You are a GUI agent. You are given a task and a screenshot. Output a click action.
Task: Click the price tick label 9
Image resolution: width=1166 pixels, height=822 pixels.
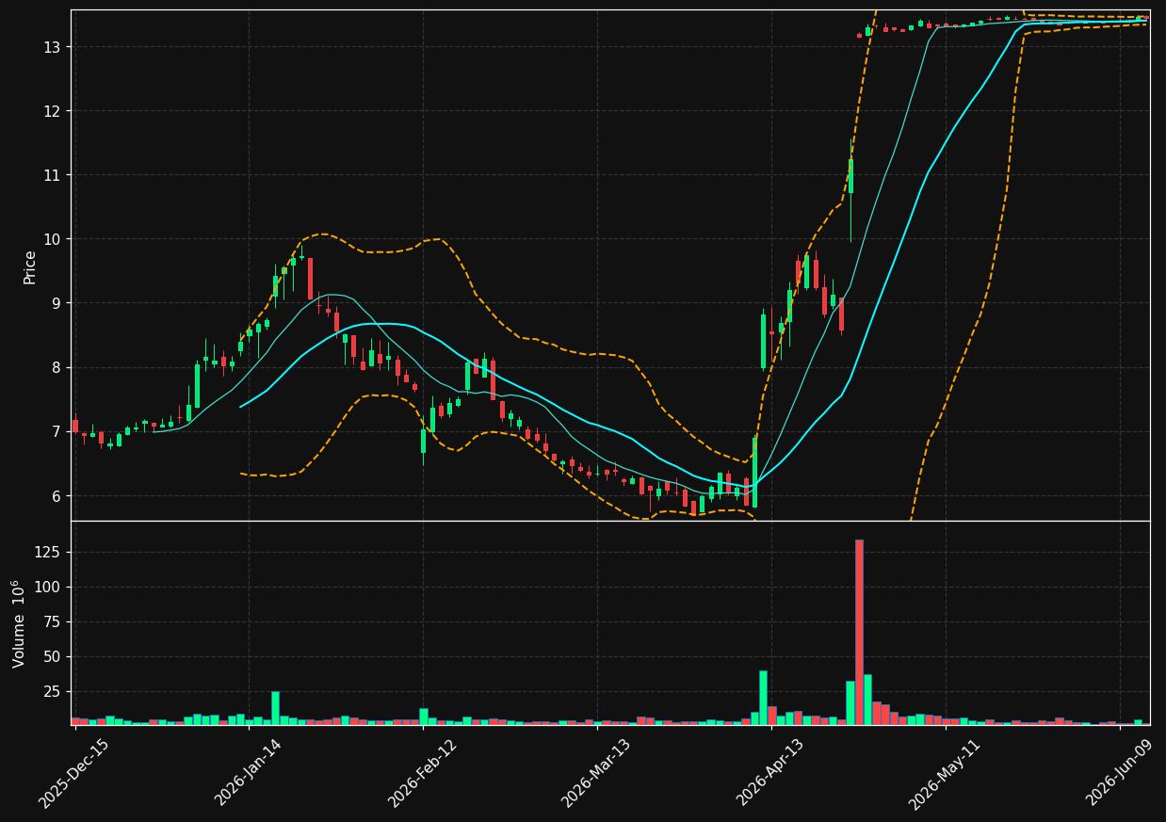(x=57, y=303)
